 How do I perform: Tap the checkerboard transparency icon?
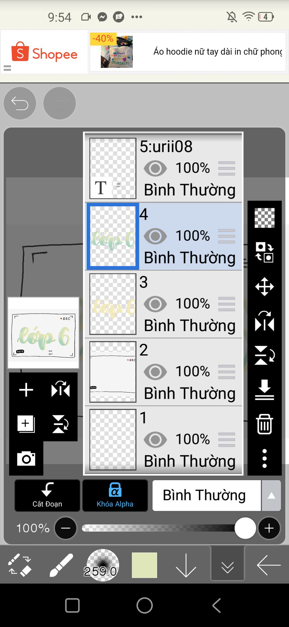[x=264, y=218]
